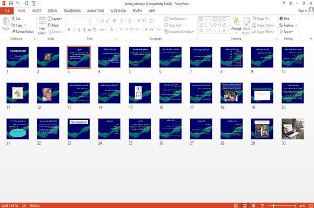Viewport: 314px width, 208px height.
Task: Click Shape Effects button
Action: point(264,32)
